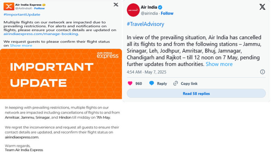Click the Read 58 replies button

coord(196,94)
